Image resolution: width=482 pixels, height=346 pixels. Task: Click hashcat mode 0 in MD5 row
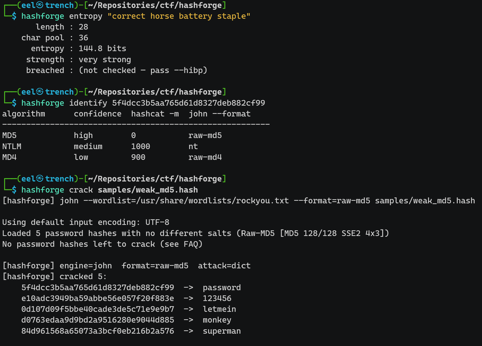click(x=133, y=135)
